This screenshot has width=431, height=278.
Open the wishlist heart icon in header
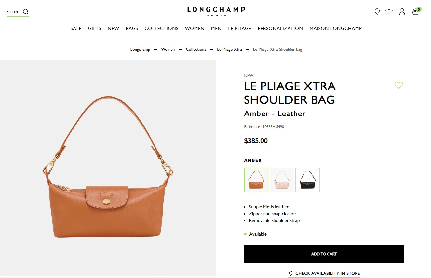389,12
